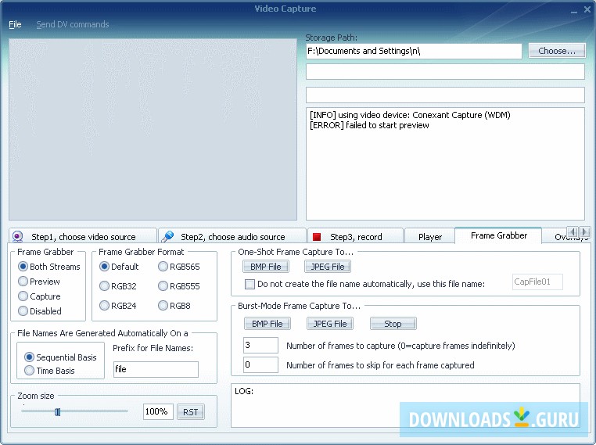The height and width of the screenshot is (445, 596).
Task: Choose RGB555 frame grabber format
Action: coord(178,286)
